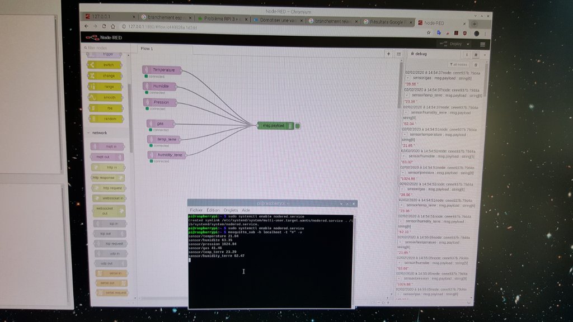The image size is (573, 322).
Task: Open the list of flows icon
Action: click(398, 54)
